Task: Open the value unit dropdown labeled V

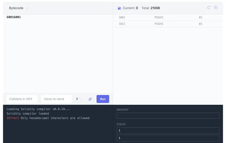Action: [x=79, y=99]
